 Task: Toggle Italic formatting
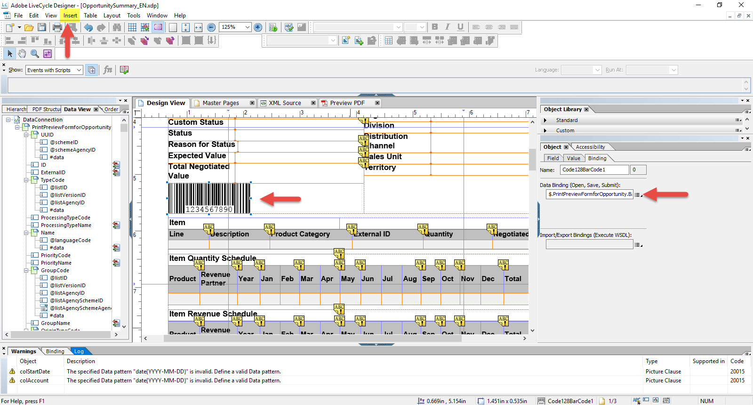(x=448, y=27)
